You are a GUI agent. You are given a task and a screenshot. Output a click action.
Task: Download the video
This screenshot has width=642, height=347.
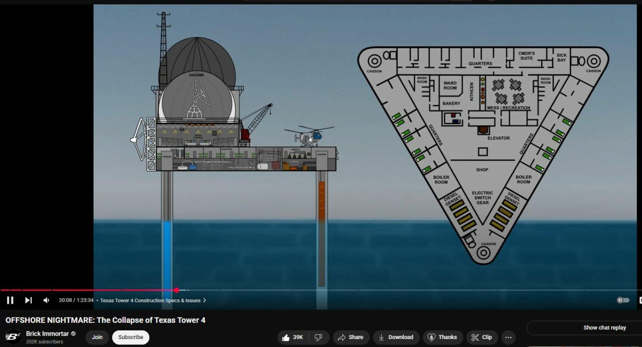tap(396, 337)
